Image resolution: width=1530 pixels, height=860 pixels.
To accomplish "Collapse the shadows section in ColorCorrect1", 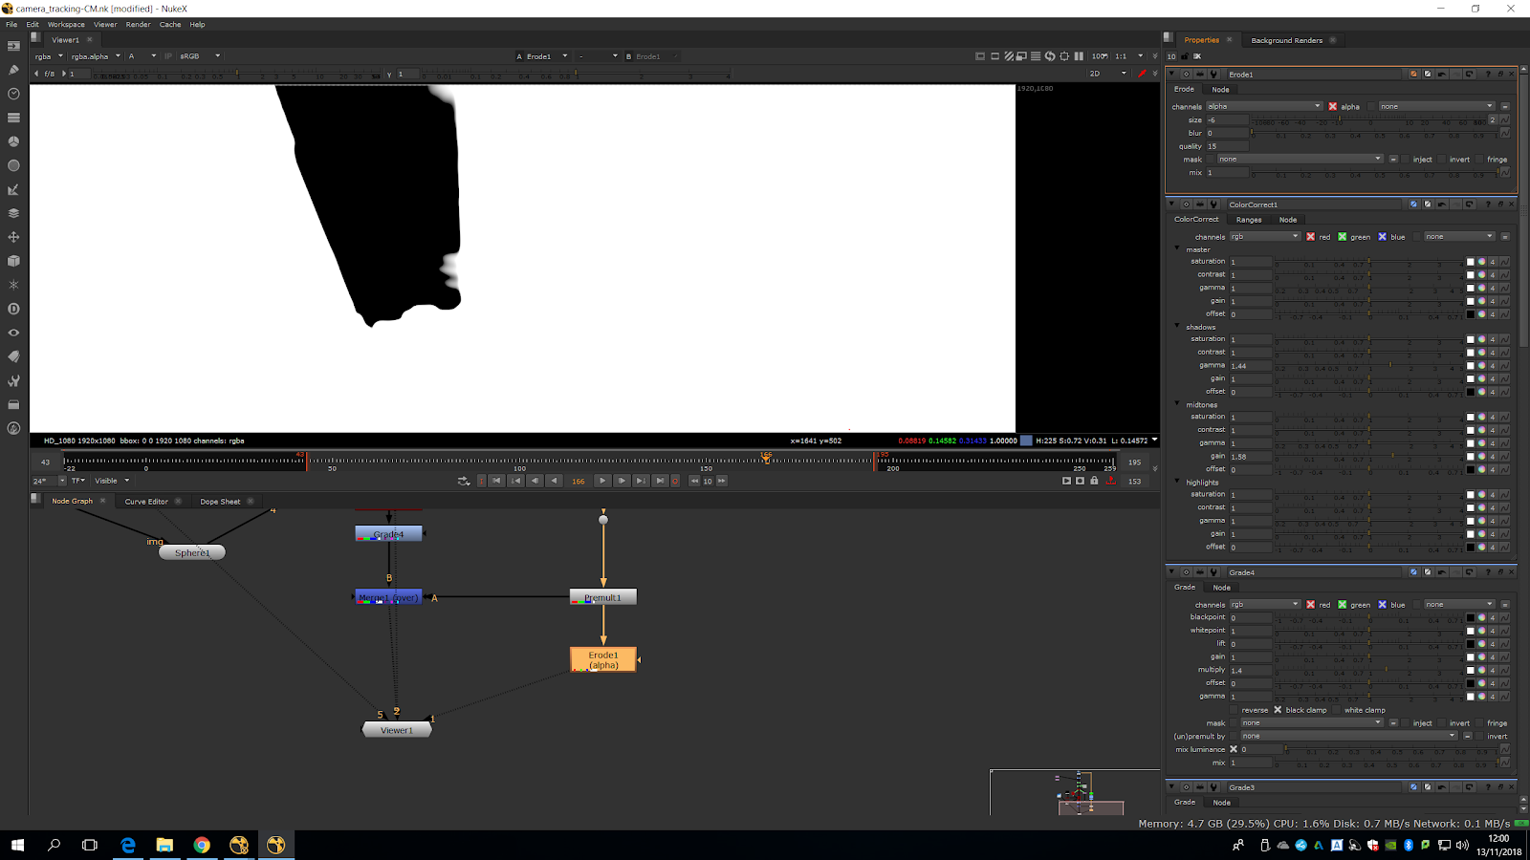I will [1177, 327].
